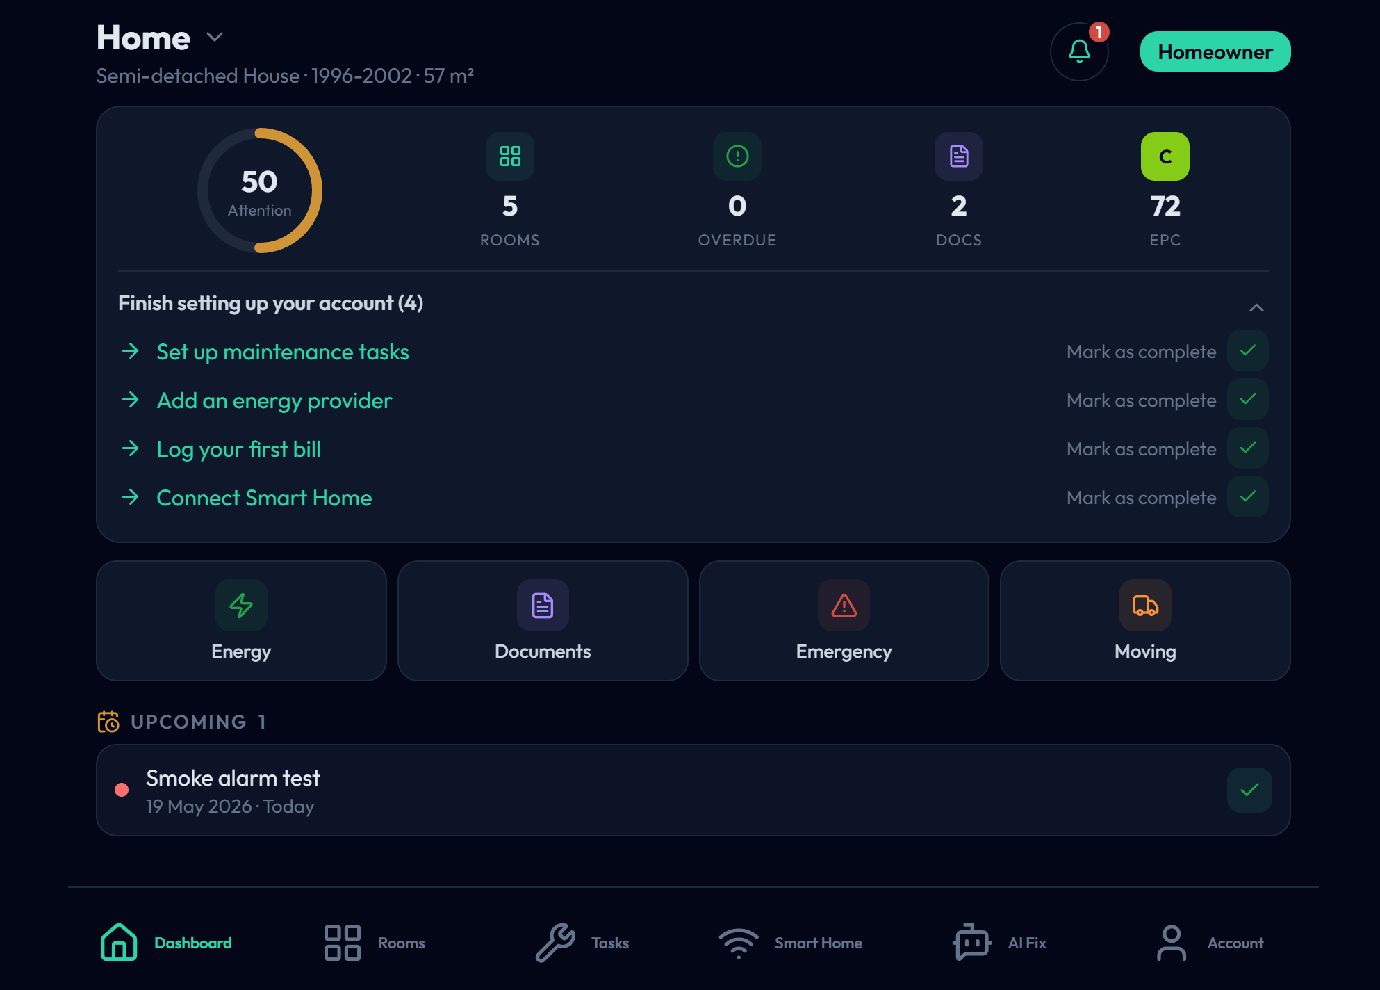The height and width of the screenshot is (990, 1380).
Task: Collapse the account setup checklist
Action: click(1256, 307)
